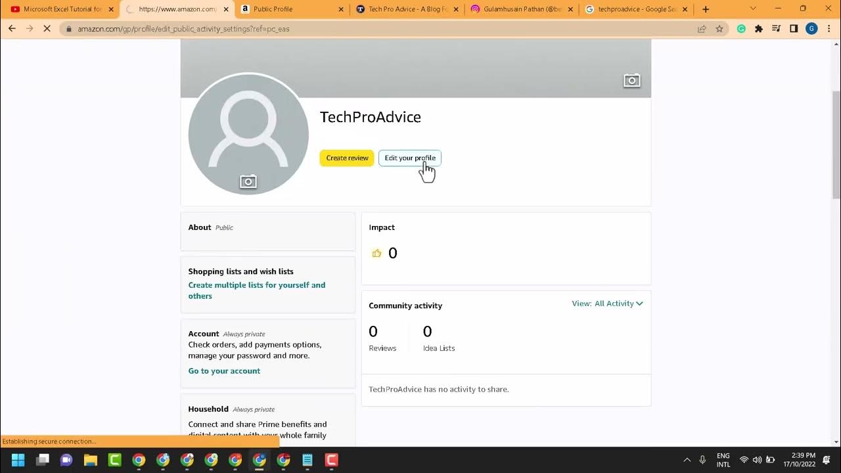Click the helpful votes thumbs-up icon
841x473 pixels.
(x=376, y=253)
